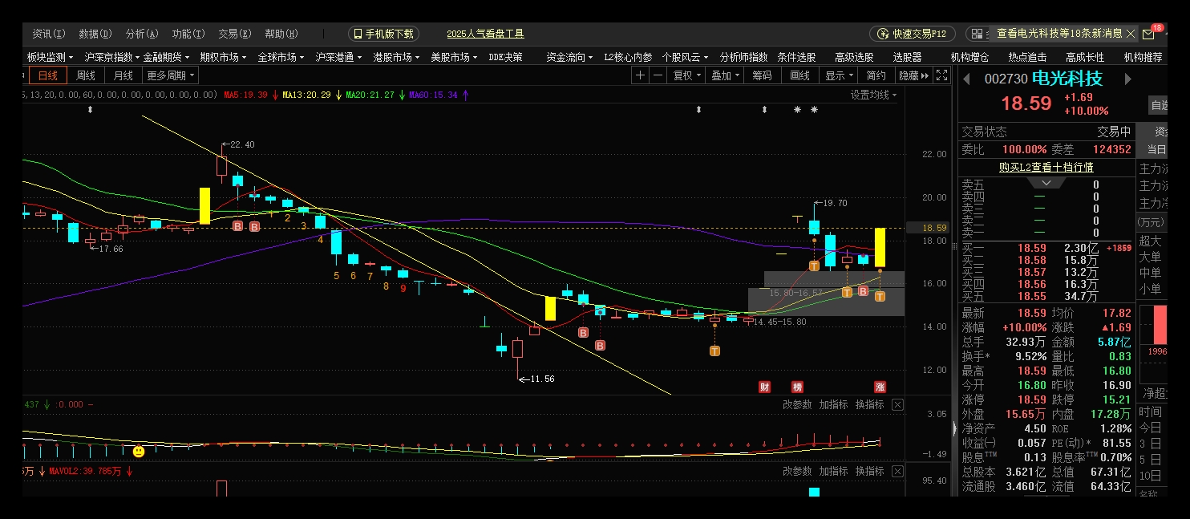Open the grid layout icon in top bar
The width and height of the screenshot is (1190, 519).
pos(976,34)
